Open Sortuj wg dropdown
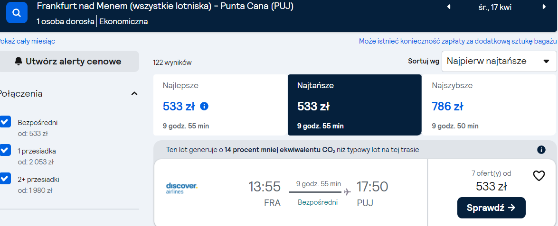This screenshot has height=226, width=558. 499,62
